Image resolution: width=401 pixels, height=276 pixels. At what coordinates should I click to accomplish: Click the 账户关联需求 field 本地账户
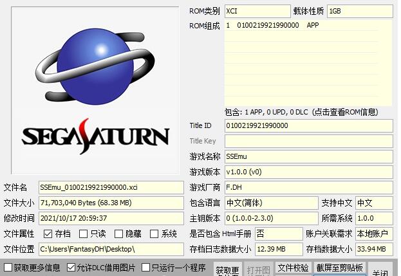click(x=374, y=234)
